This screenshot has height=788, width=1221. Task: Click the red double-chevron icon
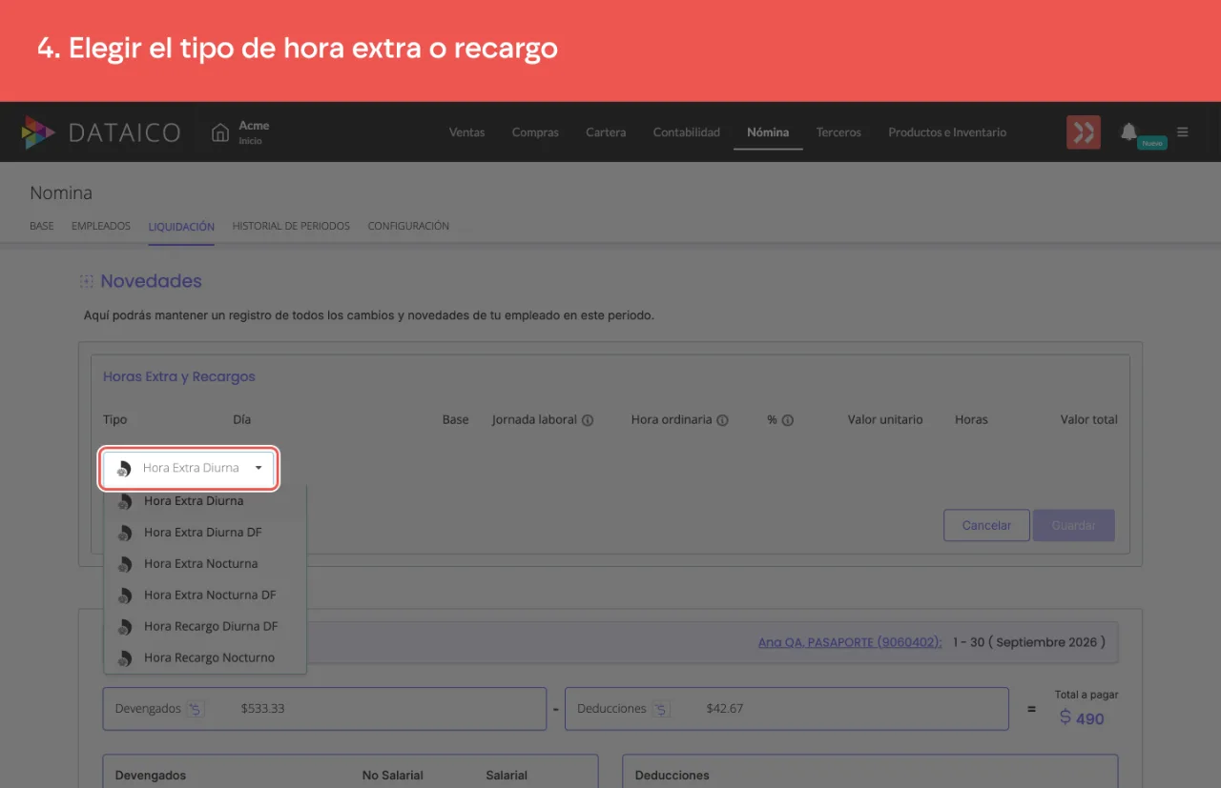(x=1084, y=132)
